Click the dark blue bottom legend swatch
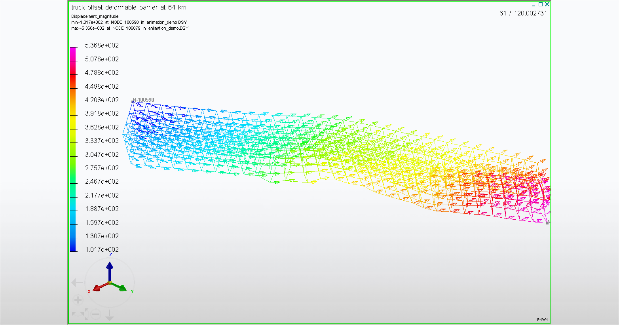619x325 pixels. (x=73, y=246)
